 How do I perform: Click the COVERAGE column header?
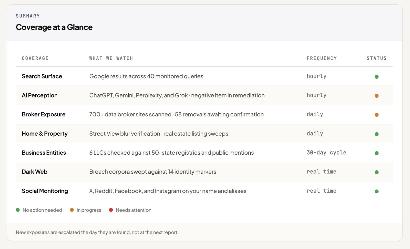pyautogui.click(x=35, y=58)
